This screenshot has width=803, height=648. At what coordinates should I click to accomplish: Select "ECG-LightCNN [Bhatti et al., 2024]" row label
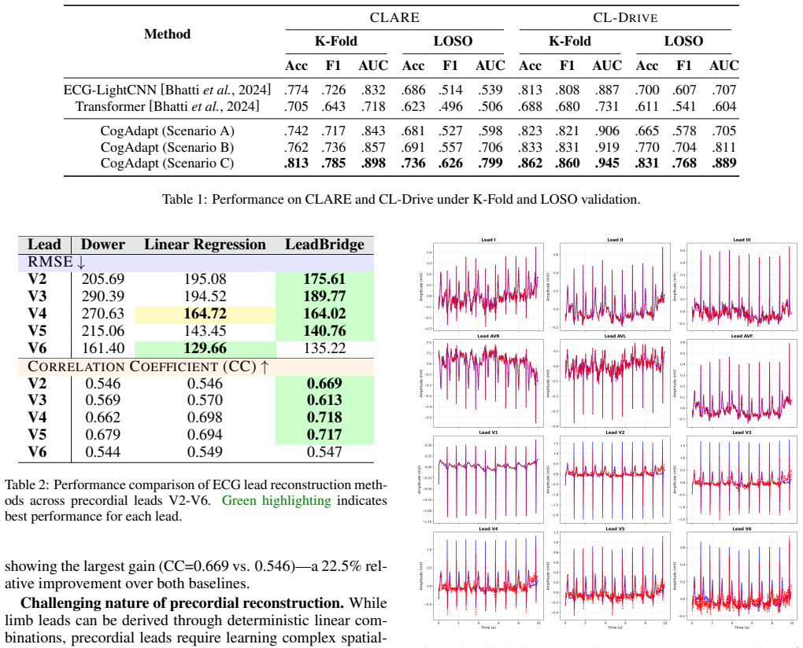point(167,90)
